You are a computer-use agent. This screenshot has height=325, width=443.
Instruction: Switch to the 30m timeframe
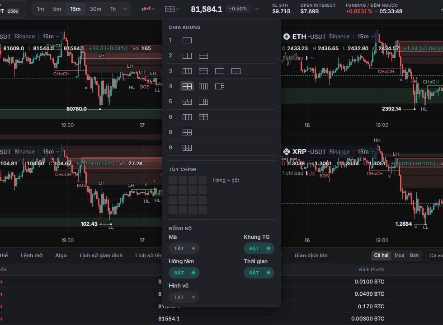95,9
